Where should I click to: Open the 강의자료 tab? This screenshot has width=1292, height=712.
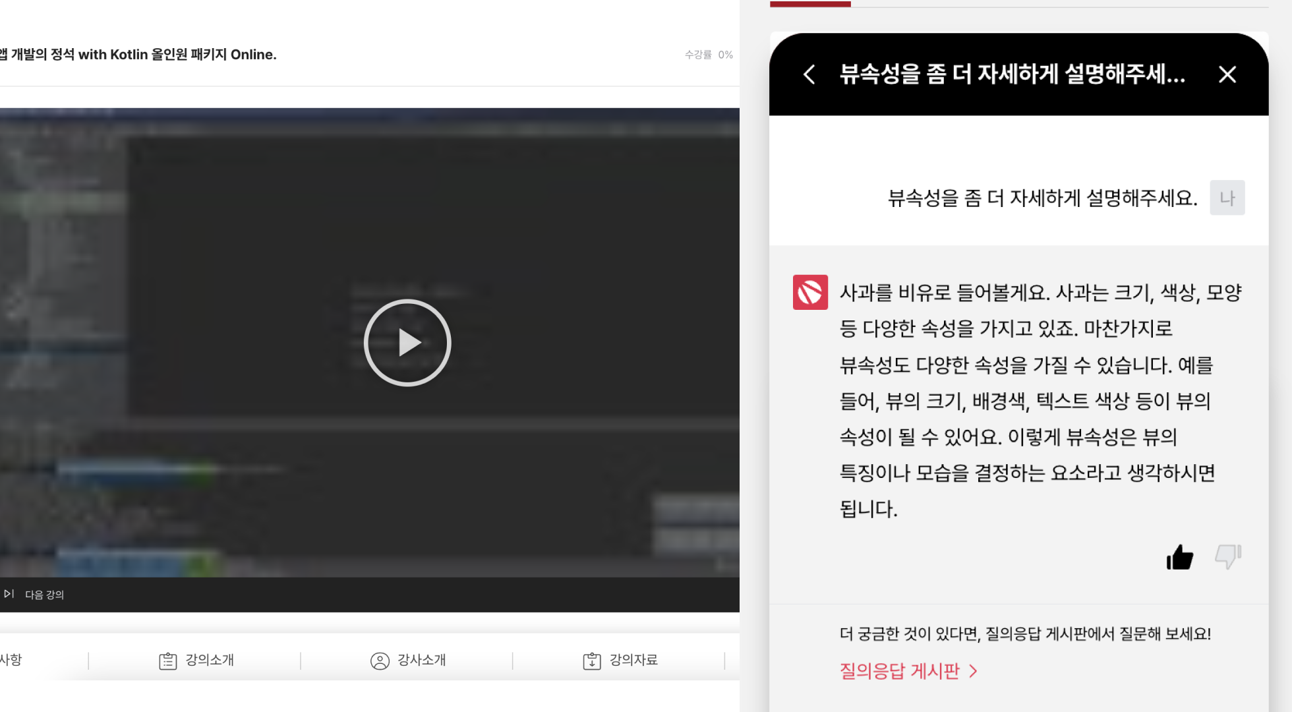pos(620,660)
